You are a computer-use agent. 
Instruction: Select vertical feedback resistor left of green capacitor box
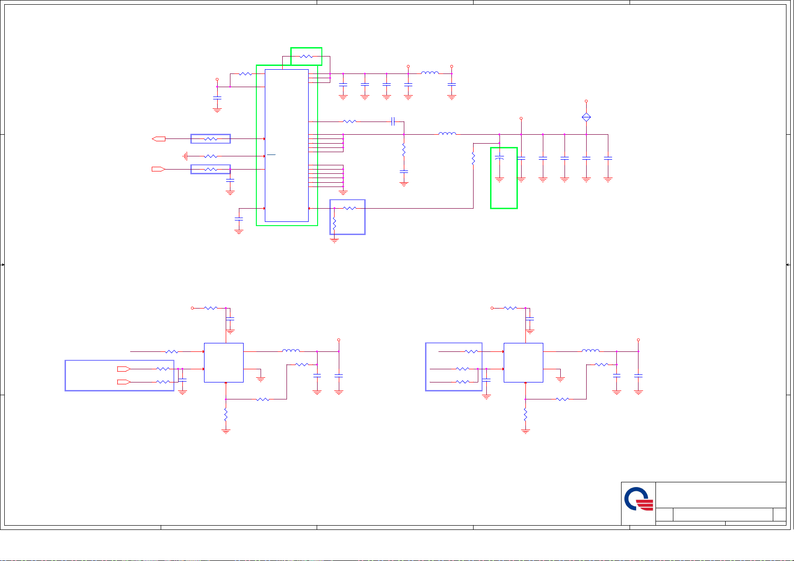click(473, 158)
